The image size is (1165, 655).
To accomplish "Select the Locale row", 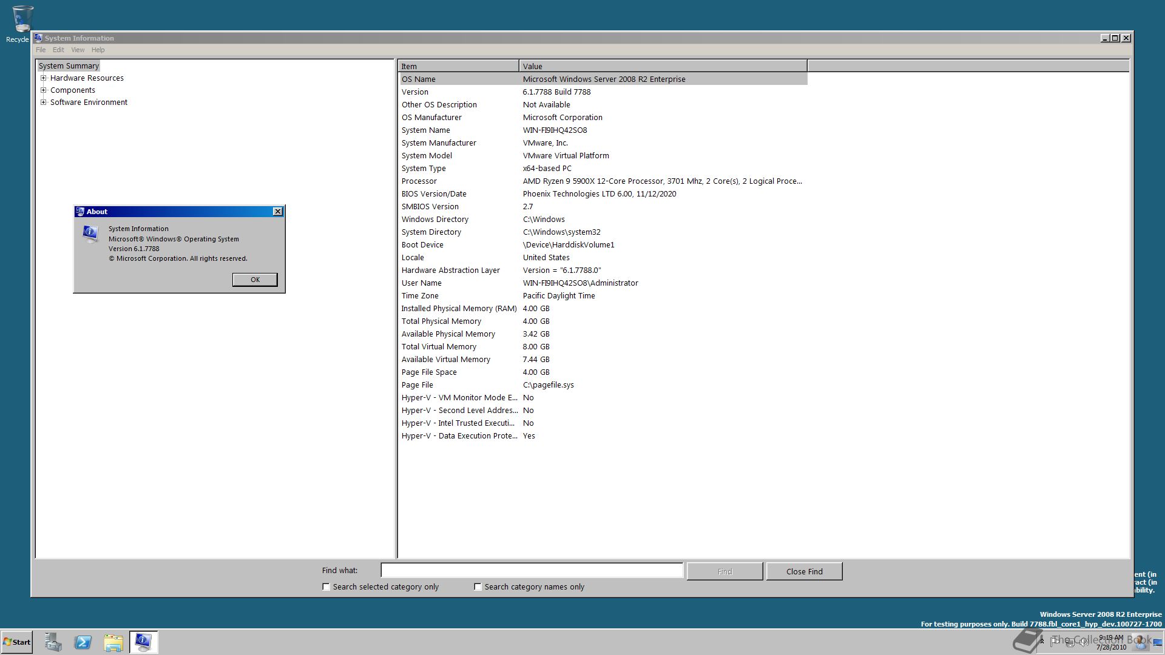I will (x=603, y=258).
